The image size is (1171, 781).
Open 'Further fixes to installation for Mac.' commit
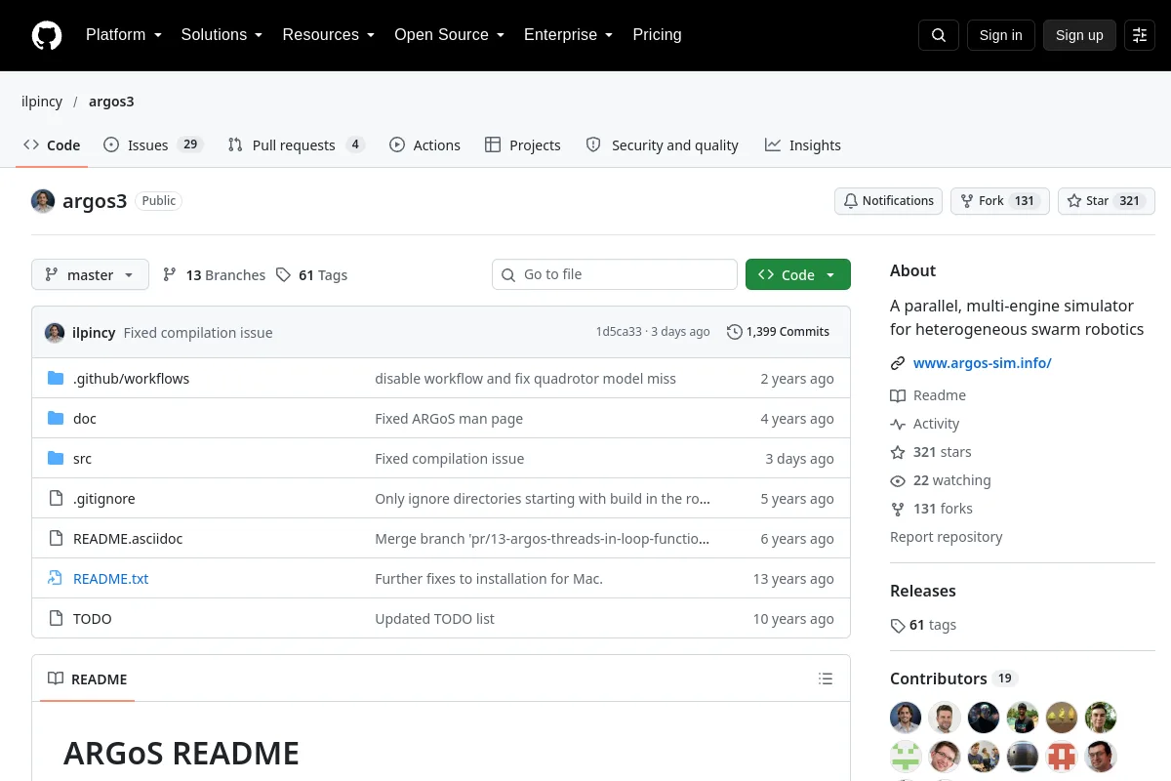[x=489, y=579]
